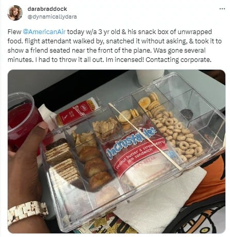Click the Cheerios cereal compartment
This screenshot has width=230, height=237.
point(178,136)
